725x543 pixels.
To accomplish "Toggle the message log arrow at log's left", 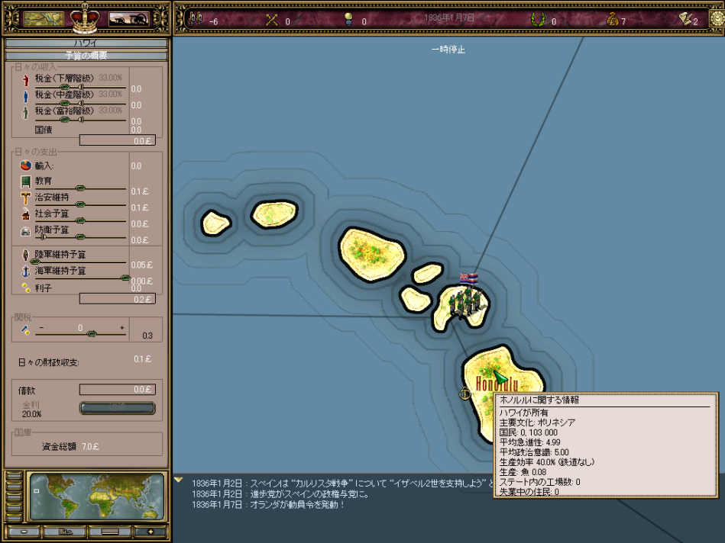I will point(179,480).
